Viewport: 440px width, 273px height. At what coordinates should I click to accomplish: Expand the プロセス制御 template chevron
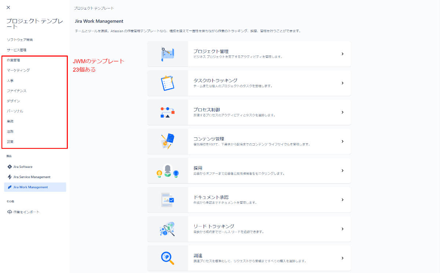tap(342, 112)
